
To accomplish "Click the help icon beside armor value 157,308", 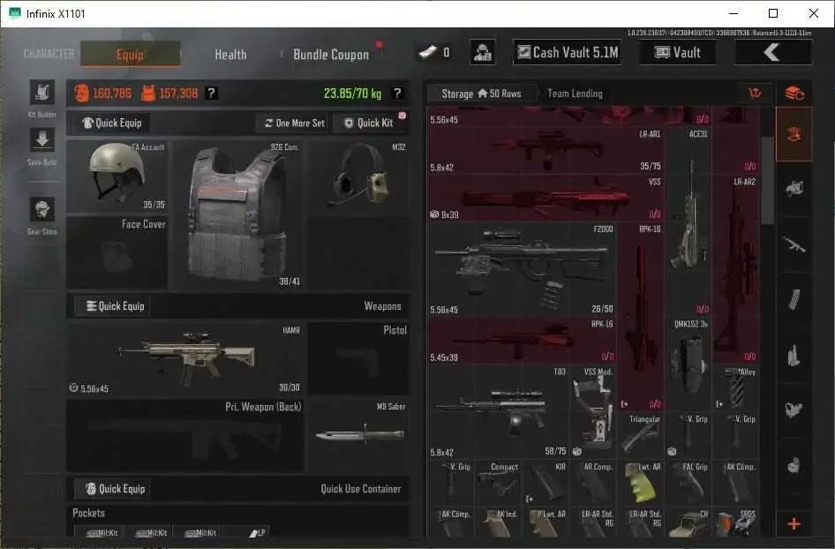I will coord(211,94).
